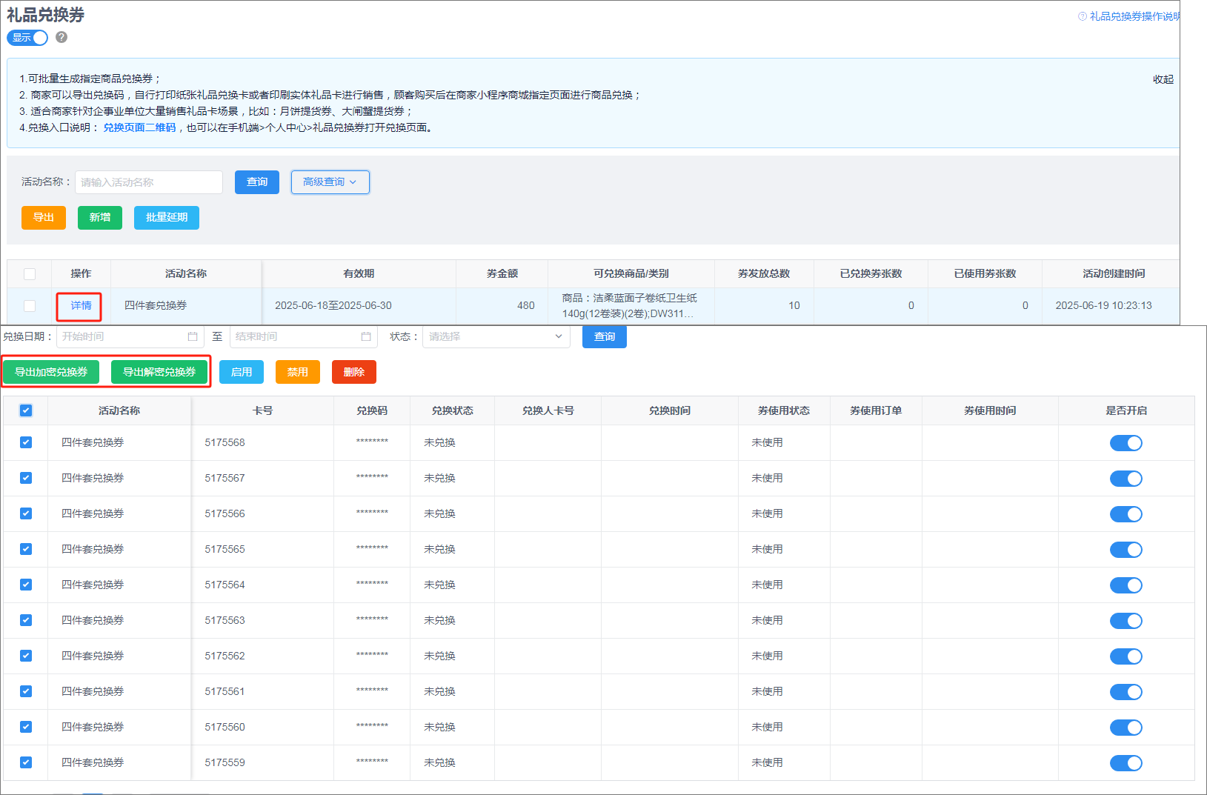This screenshot has width=1207, height=795.
Task: Click the 礼品兑换券 page title
Action: tap(46, 15)
